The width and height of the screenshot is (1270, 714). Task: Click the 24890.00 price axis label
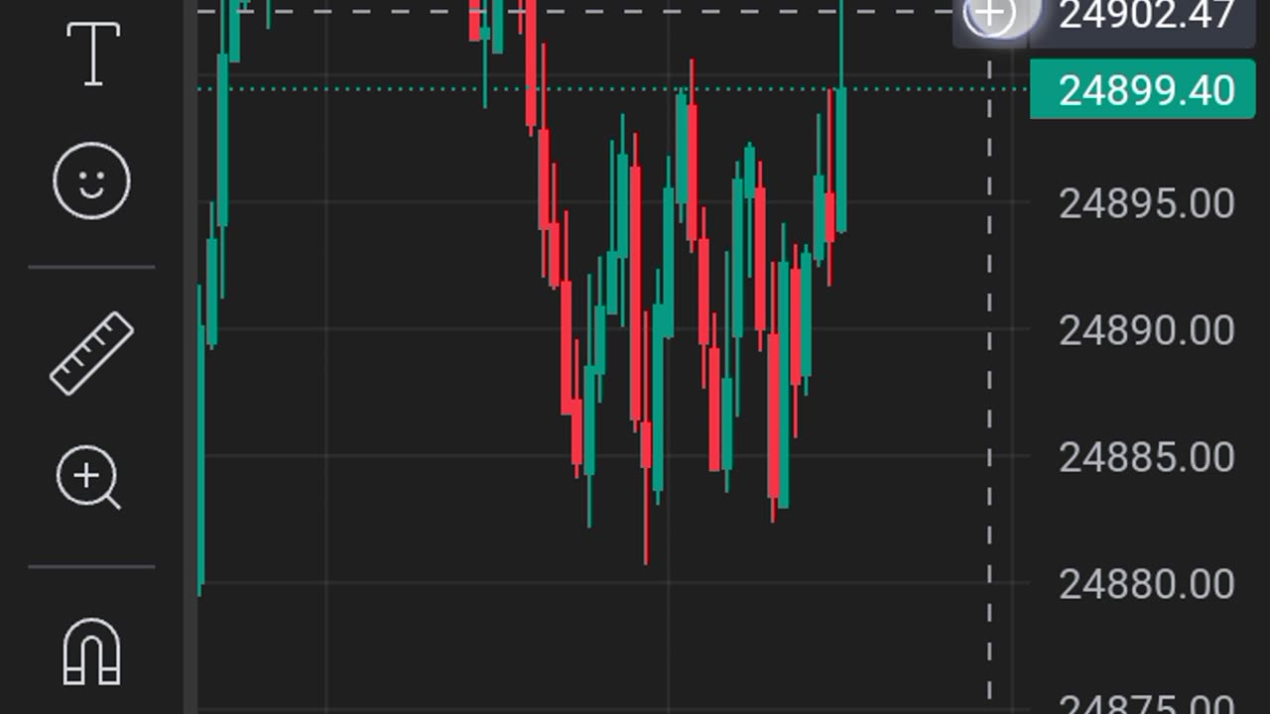[x=1147, y=330]
